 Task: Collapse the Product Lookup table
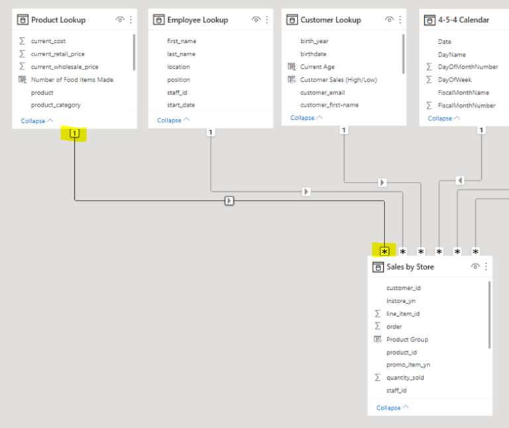point(37,121)
